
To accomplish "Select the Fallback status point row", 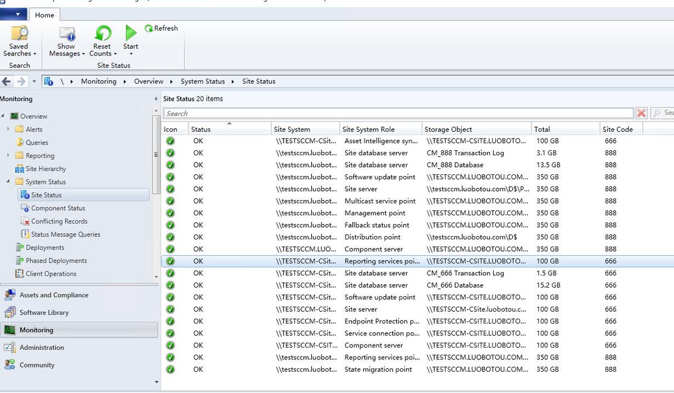I will pyautogui.click(x=417, y=225).
